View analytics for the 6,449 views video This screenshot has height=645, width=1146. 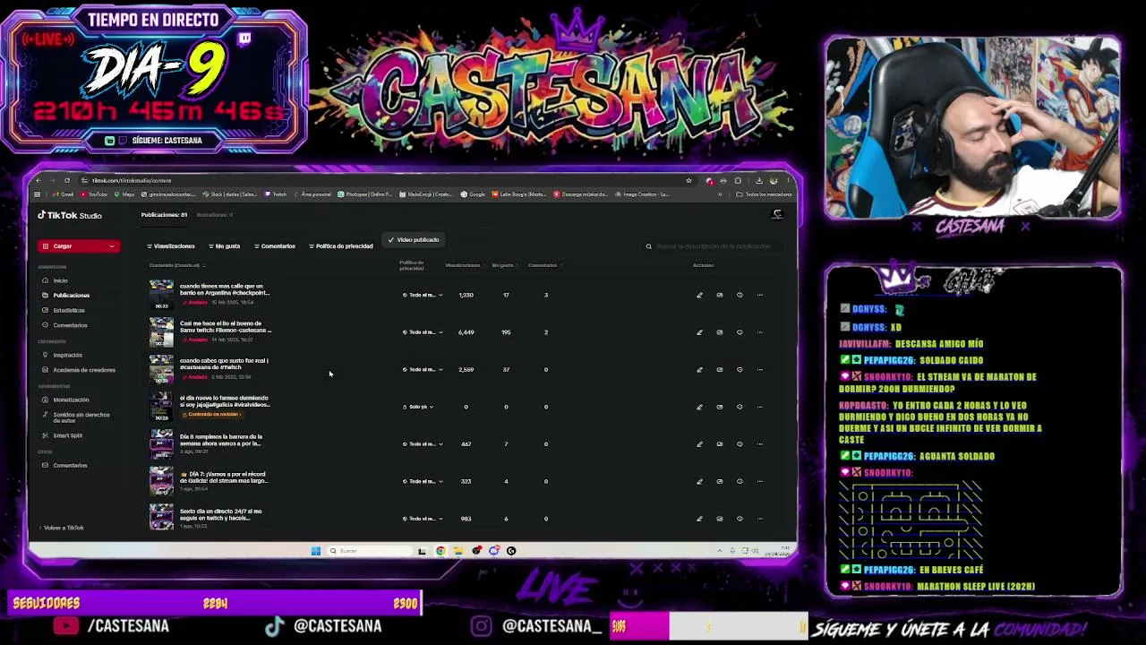point(720,332)
